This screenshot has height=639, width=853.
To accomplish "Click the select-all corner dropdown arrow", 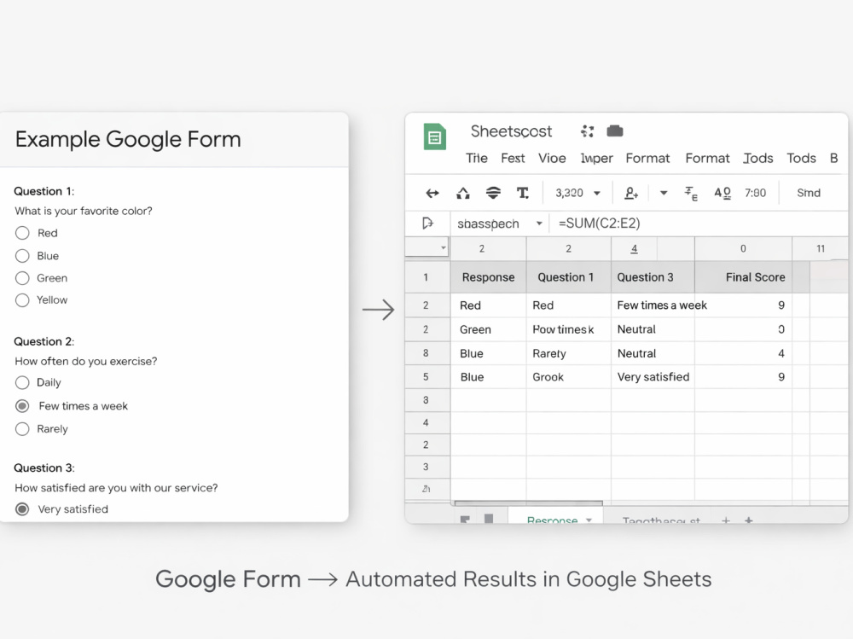I will click(x=444, y=247).
